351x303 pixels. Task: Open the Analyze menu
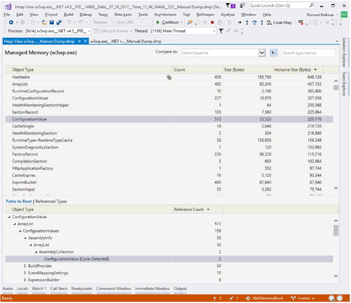[x=228, y=15]
